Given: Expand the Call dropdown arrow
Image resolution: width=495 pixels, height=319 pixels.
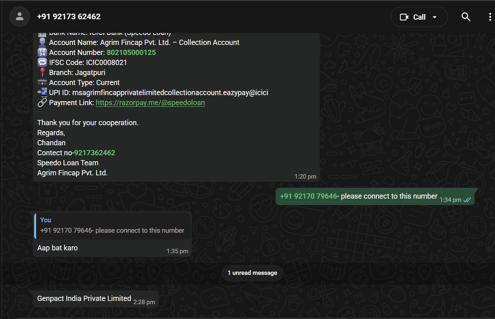Looking at the screenshot, I should pos(434,17).
